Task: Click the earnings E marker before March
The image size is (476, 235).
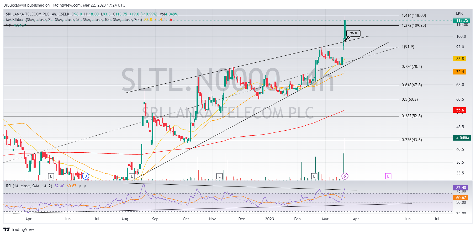Action: coord(314,176)
